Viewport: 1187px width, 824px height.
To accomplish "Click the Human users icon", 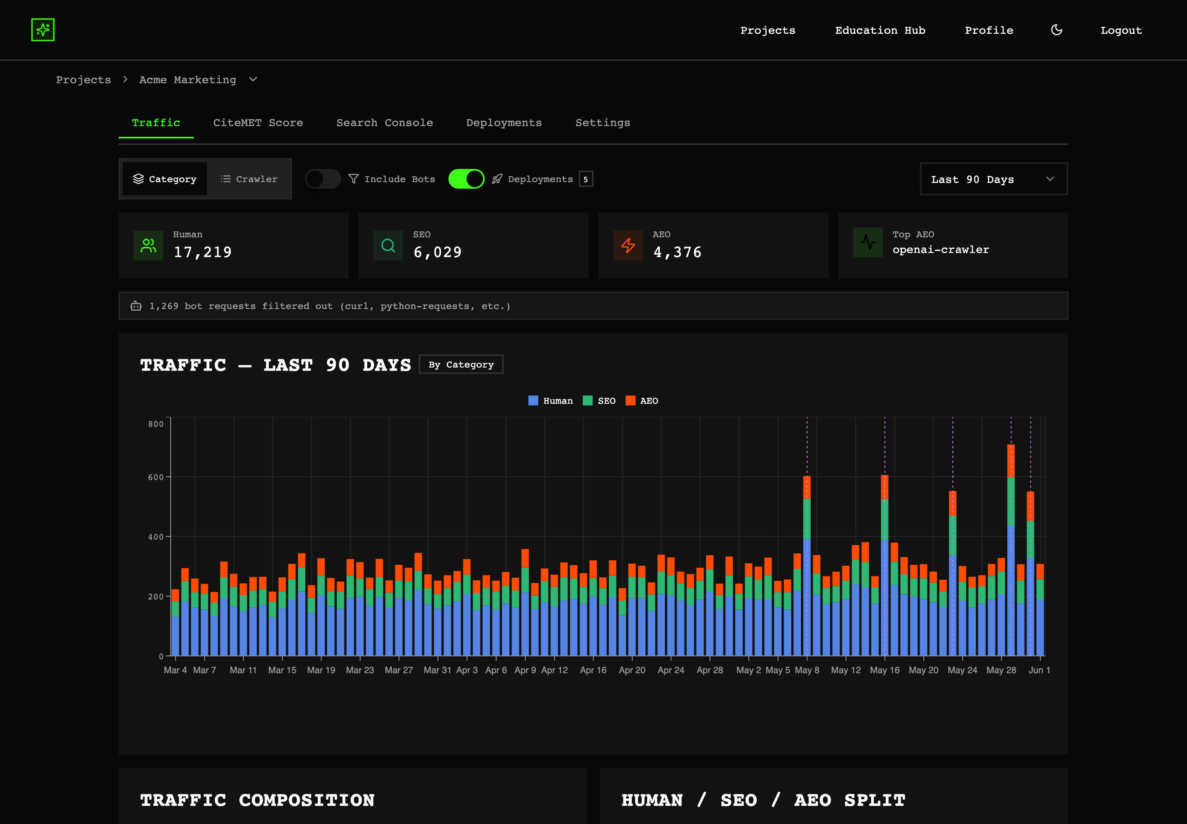I will point(148,246).
